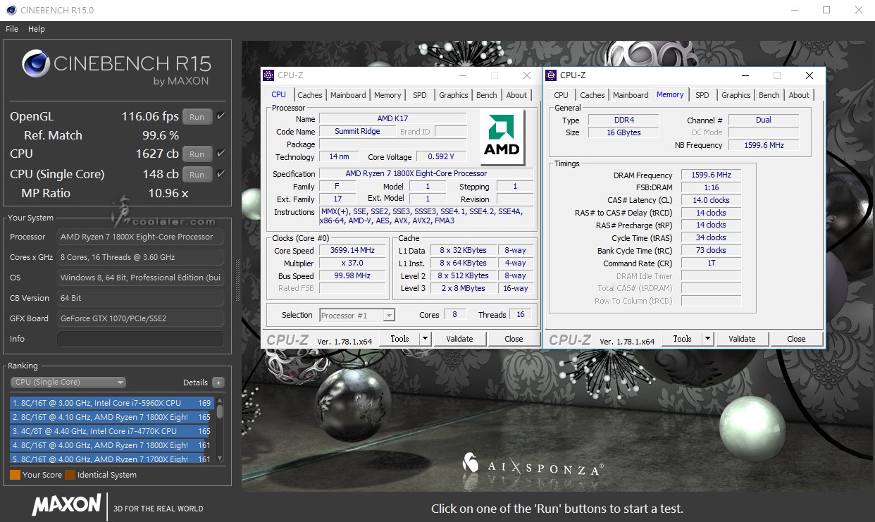This screenshot has width=875, height=522.
Task: Switch to Graphics tab in left CPU-Z window
Action: pyautogui.click(x=454, y=95)
